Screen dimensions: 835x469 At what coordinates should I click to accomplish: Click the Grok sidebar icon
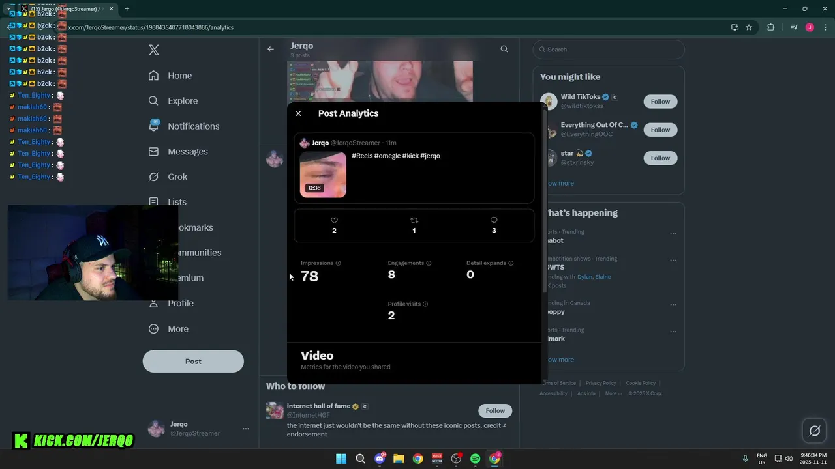click(154, 177)
